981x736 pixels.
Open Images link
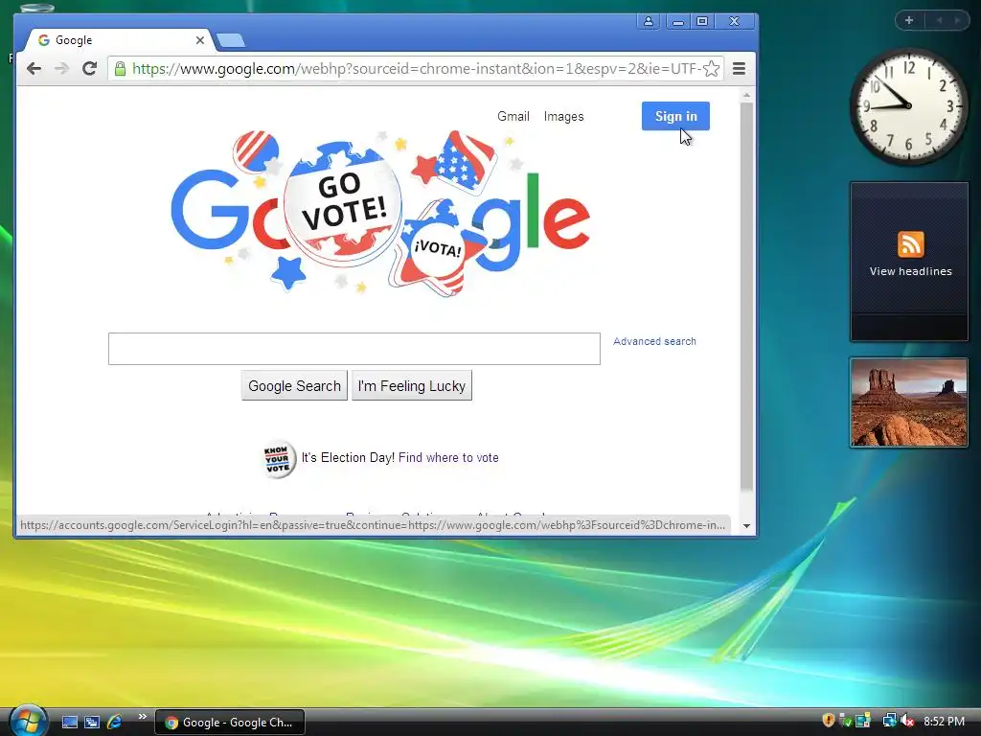pyautogui.click(x=563, y=116)
